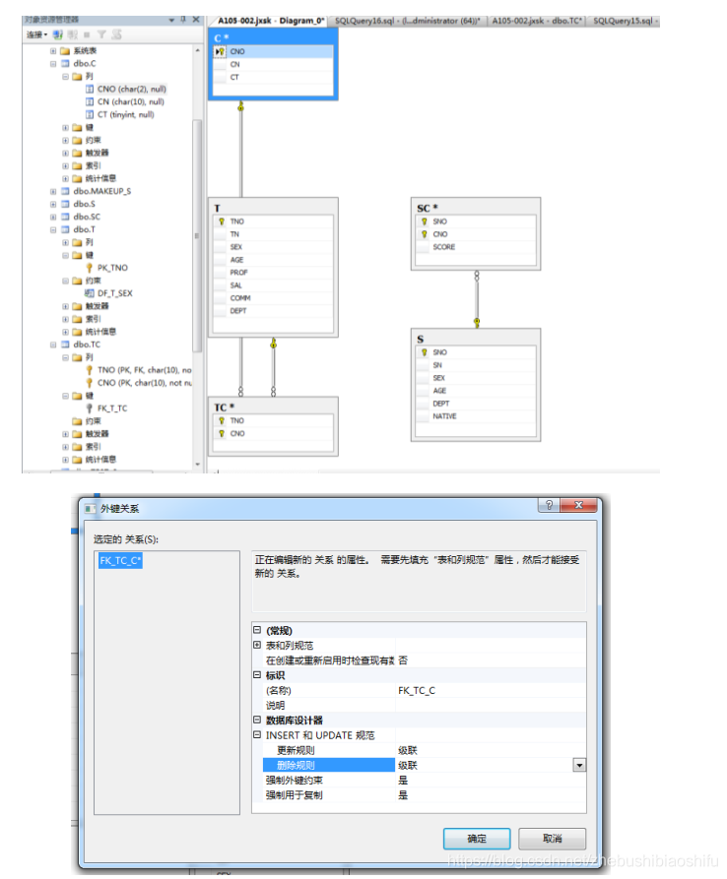Click the column icon beside CT (tinyint, null)

(90, 114)
